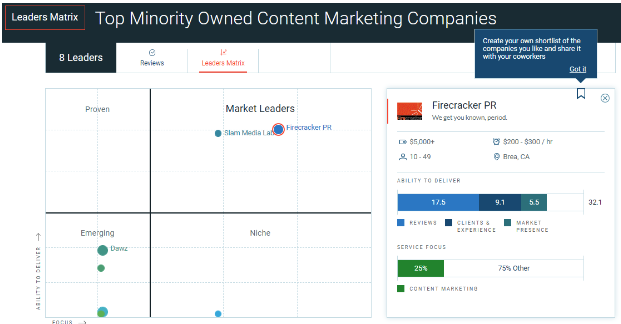Image resolution: width=621 pixels, height=324 pixels.
Task: Click the Leaders Matrix red-outlined badge
Action: pyautogui.click(x=45, y=17)
